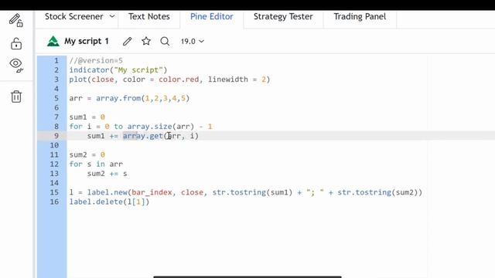Click the for s in arr line

coord(96,164)
